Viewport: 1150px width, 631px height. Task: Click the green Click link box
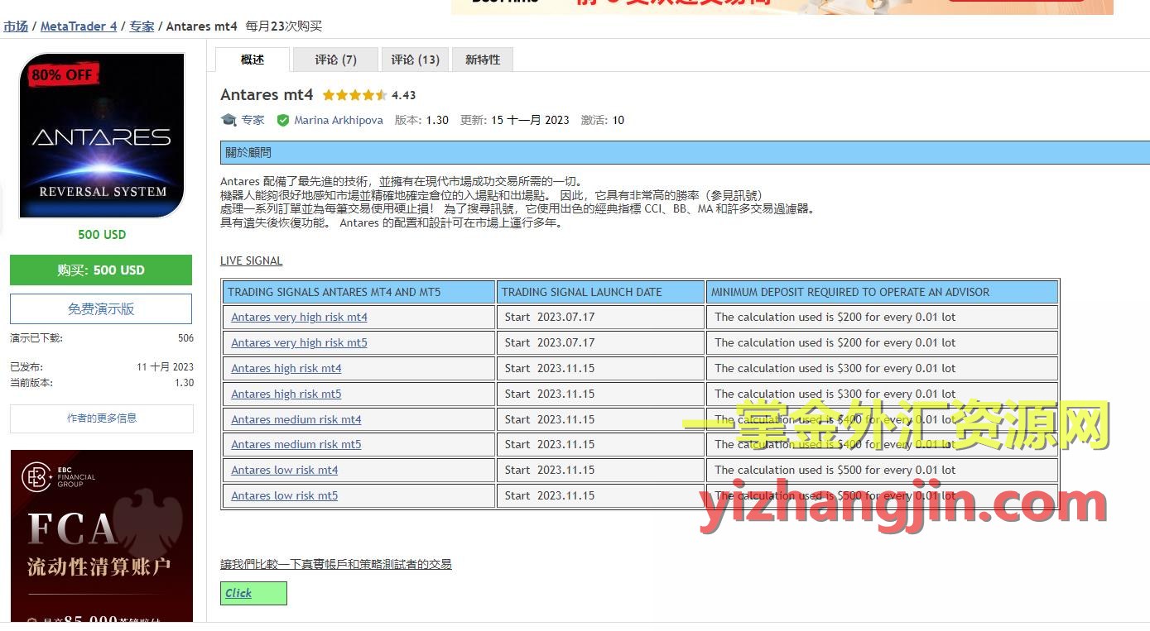254,594
